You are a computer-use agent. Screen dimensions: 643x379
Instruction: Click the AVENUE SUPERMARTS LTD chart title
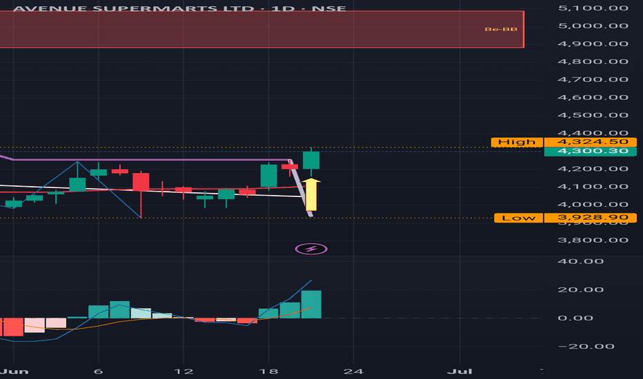(x=179, y=8)
